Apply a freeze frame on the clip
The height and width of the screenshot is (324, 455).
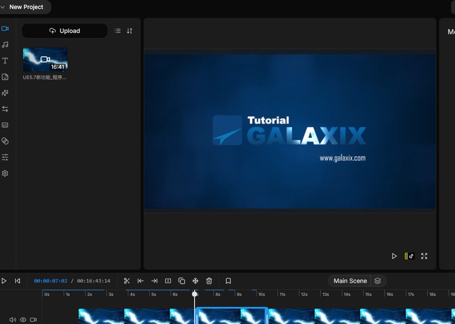(195, 281)
